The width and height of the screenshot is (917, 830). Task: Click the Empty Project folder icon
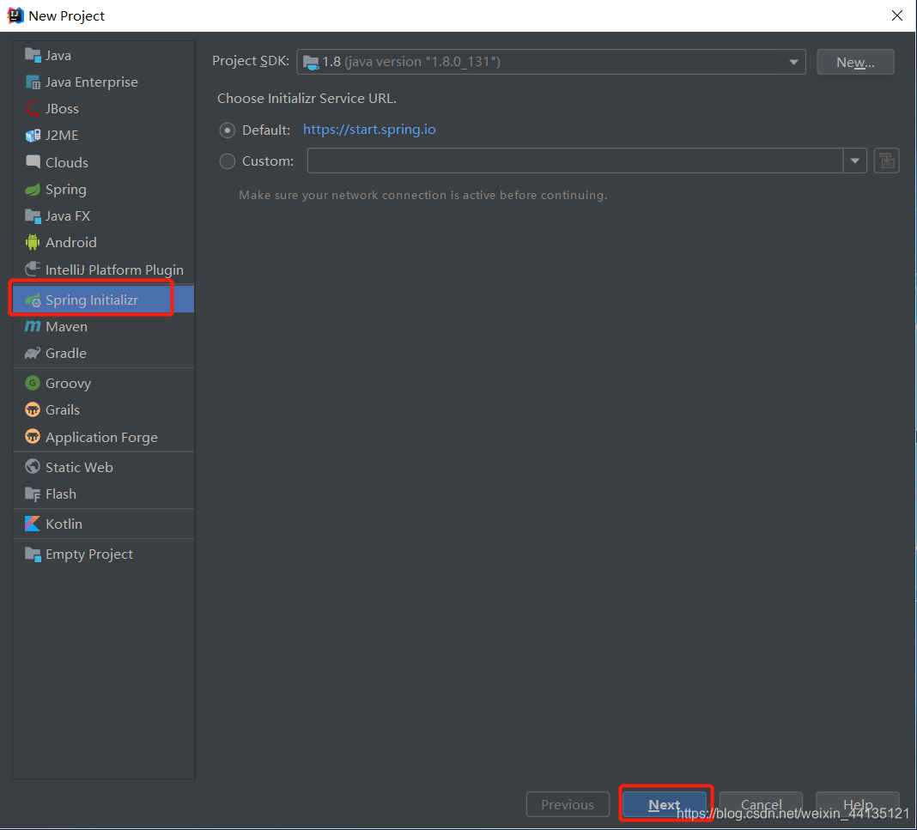[x=33, y=554]
